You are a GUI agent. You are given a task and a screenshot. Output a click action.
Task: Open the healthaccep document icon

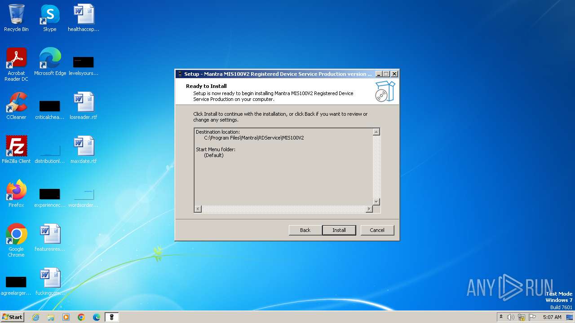pos(84,18)
